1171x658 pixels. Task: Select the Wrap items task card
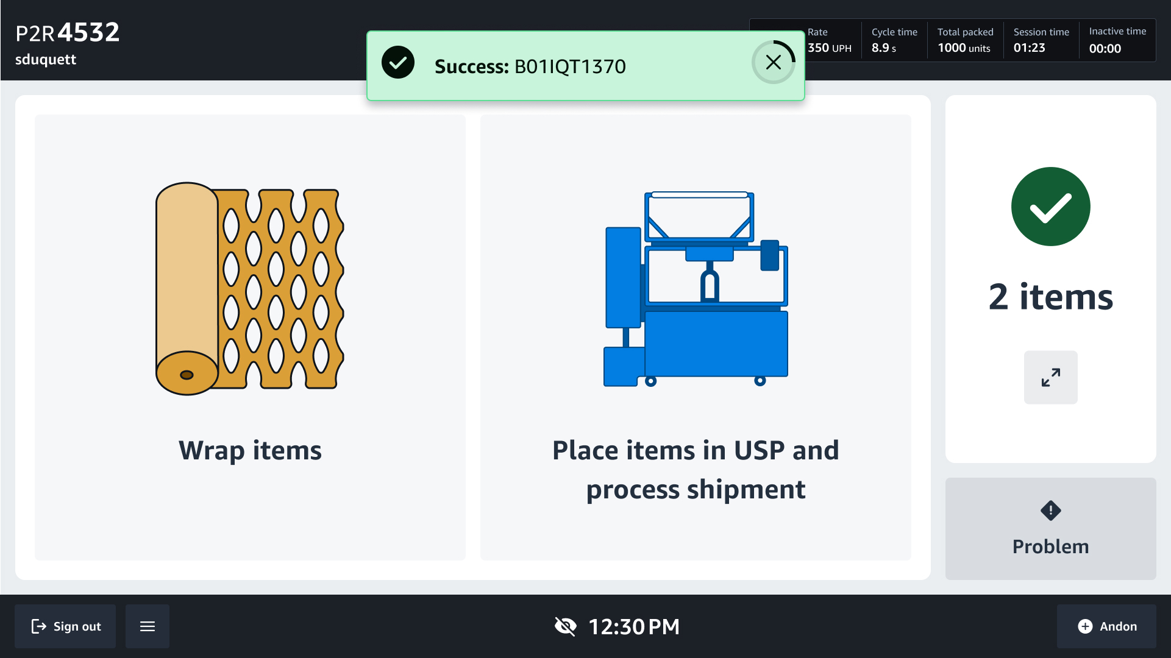[x=249, y=337]
